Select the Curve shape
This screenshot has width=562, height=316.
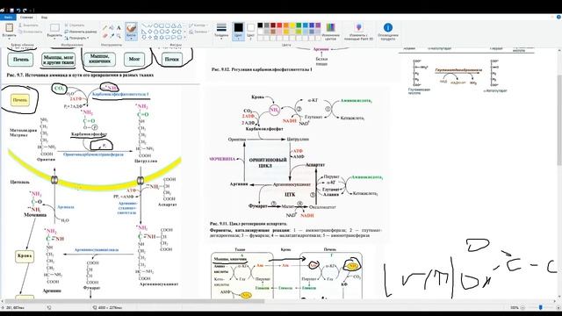pos(150,25)
